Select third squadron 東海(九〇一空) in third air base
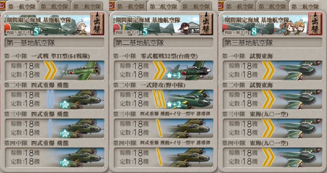 (x=273, y=129)
